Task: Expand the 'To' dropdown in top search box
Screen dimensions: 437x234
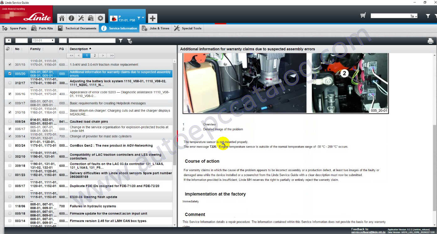Action: (414, 16)
